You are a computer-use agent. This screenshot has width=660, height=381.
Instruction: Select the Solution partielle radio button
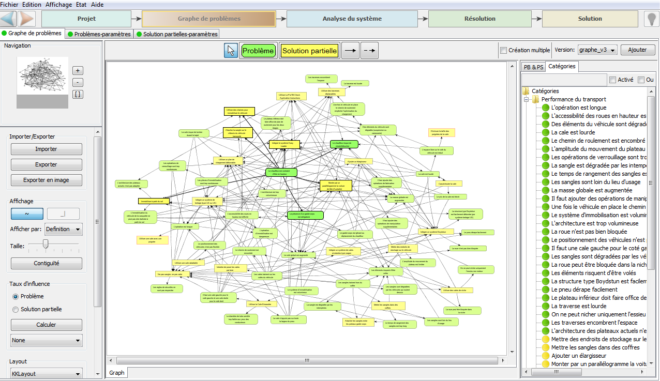pyautogui.click(x=16, y=309)
